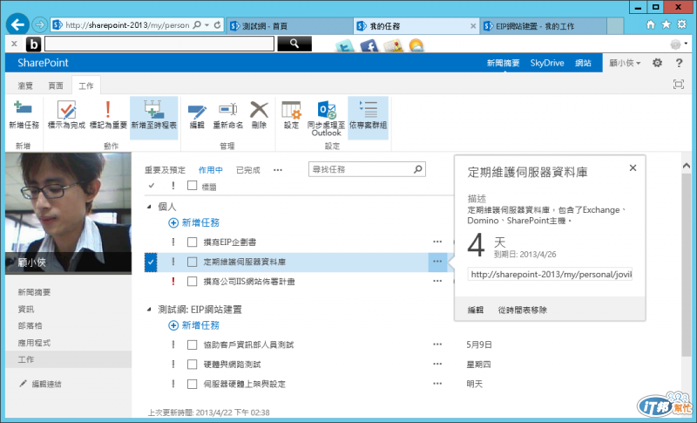Switch to the 頁面 ribbon tab

[56, 85]
